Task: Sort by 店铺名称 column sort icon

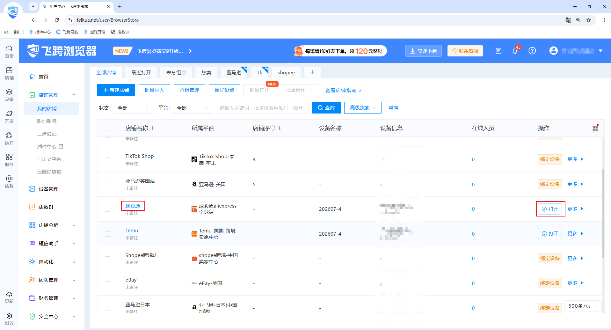Action: [x=152, y=128]
